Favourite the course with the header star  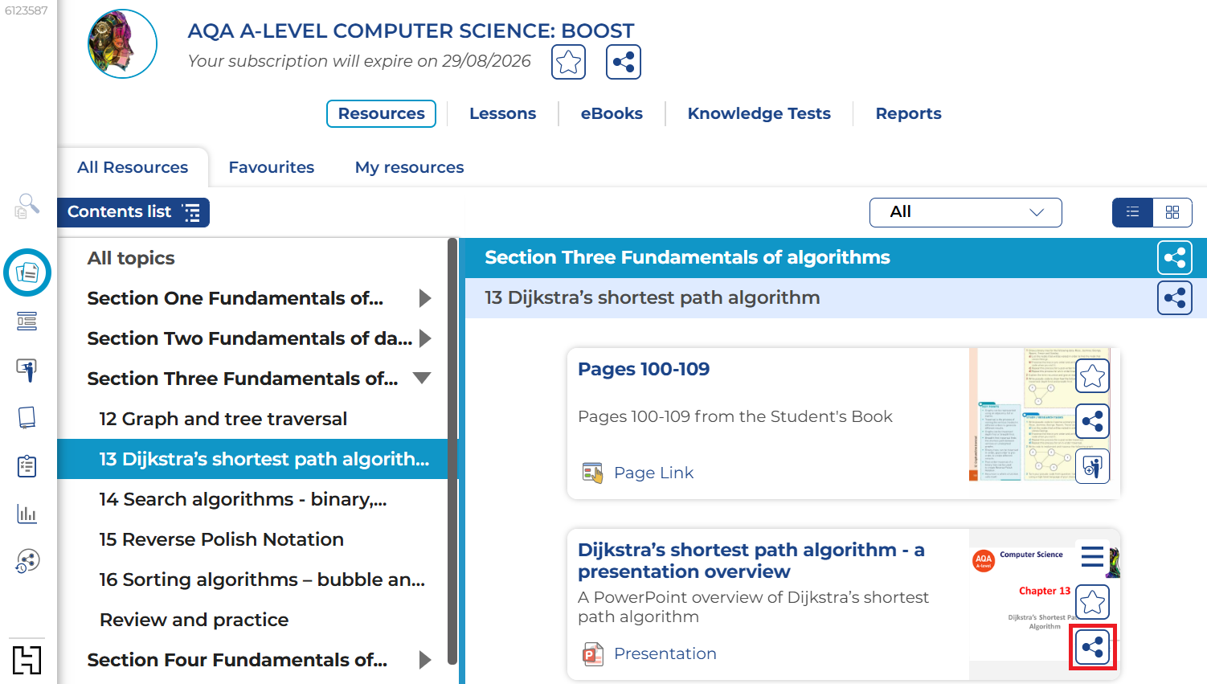point(568,62)
